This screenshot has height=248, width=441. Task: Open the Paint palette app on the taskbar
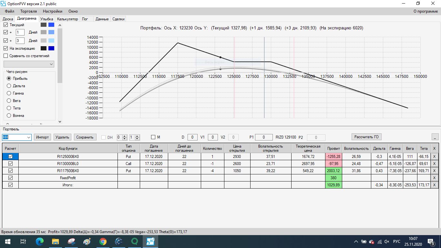coord(87,241)
